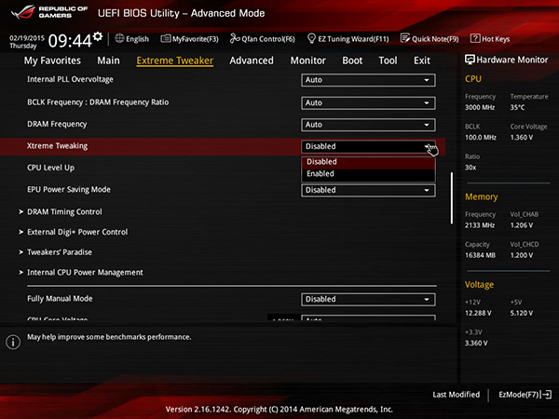Click Core Voltage value 1.360 V
The height and width of the screenshot is (419, 559).
tap(522, 138)
